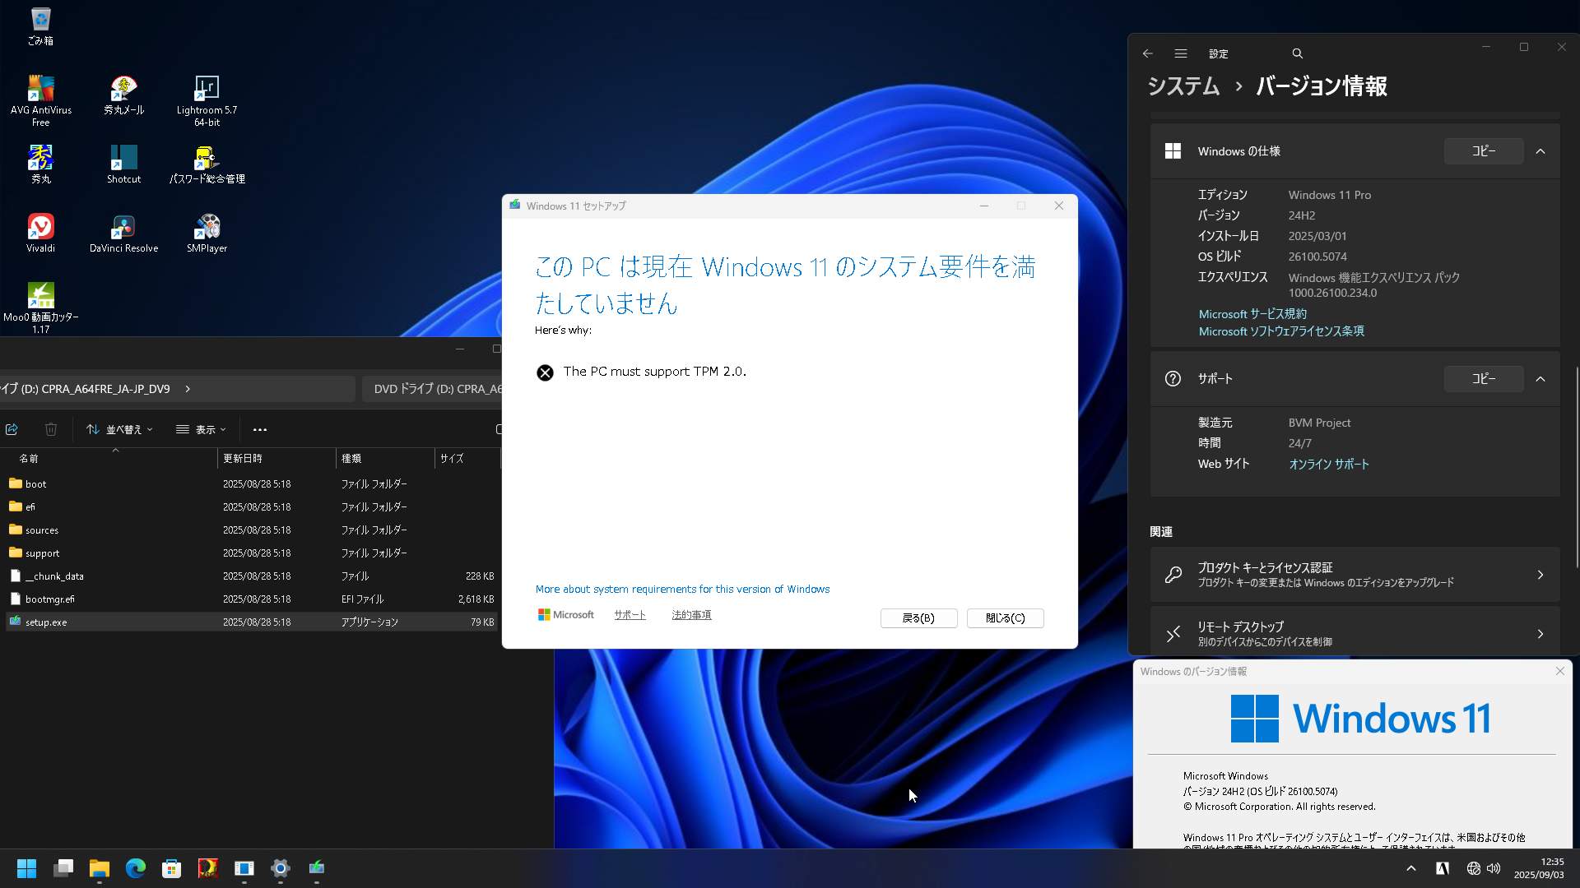Click the share icon in Explorer toolbar

pyautogui.click(x=12, y=429)
